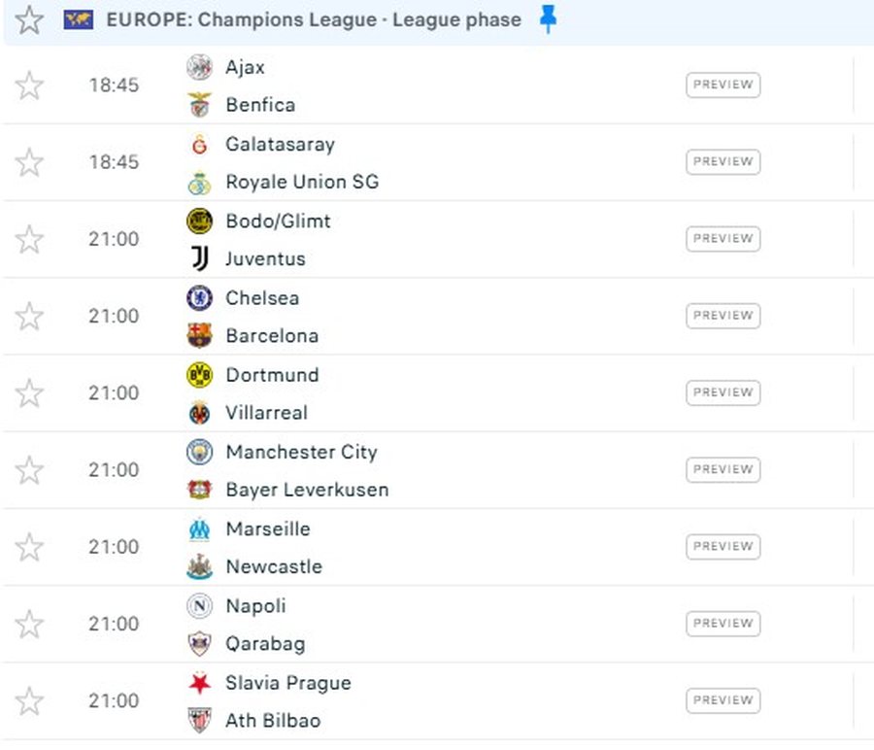
Task: Click the Ajax club crest
Action: click(199, 67)
